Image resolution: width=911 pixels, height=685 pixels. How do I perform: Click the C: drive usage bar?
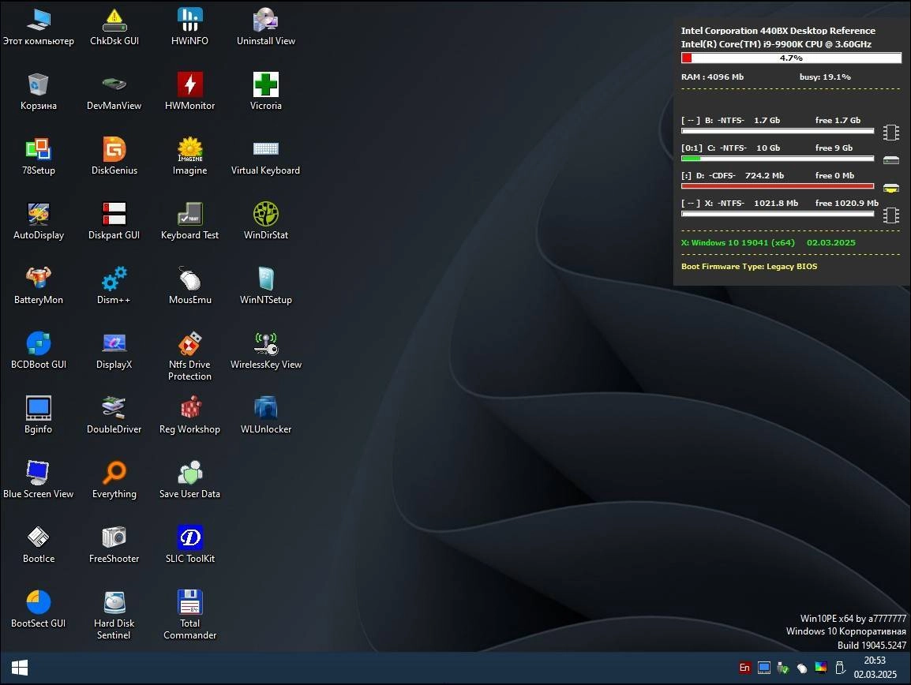click(x=778, y=158)
